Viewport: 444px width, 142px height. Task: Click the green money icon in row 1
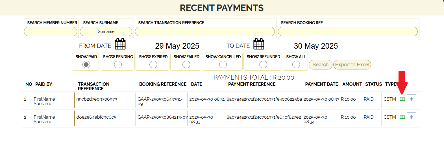click(x=402, y=99)
